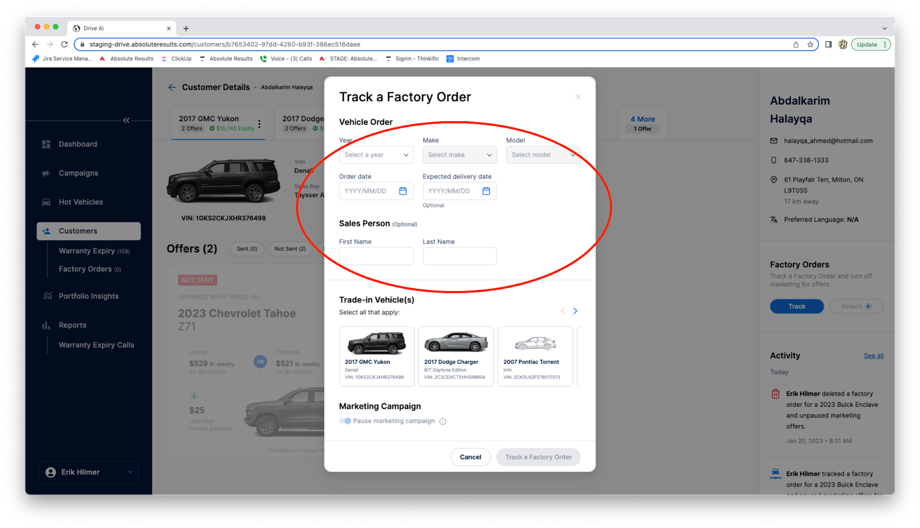Select the 2017 GMC Yukon trade-in card
Screen dimensions: 920x528
coord(376,356)
